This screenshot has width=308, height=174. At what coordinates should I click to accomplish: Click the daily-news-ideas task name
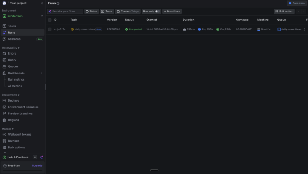coord(85,29)
